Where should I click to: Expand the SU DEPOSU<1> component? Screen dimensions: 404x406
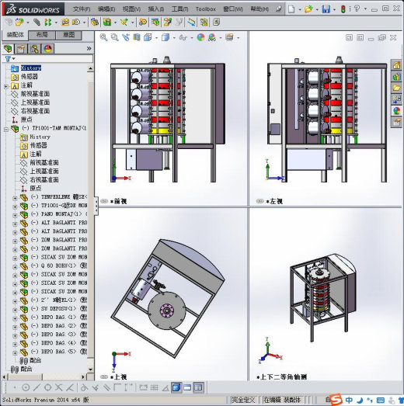coord(15,310)
